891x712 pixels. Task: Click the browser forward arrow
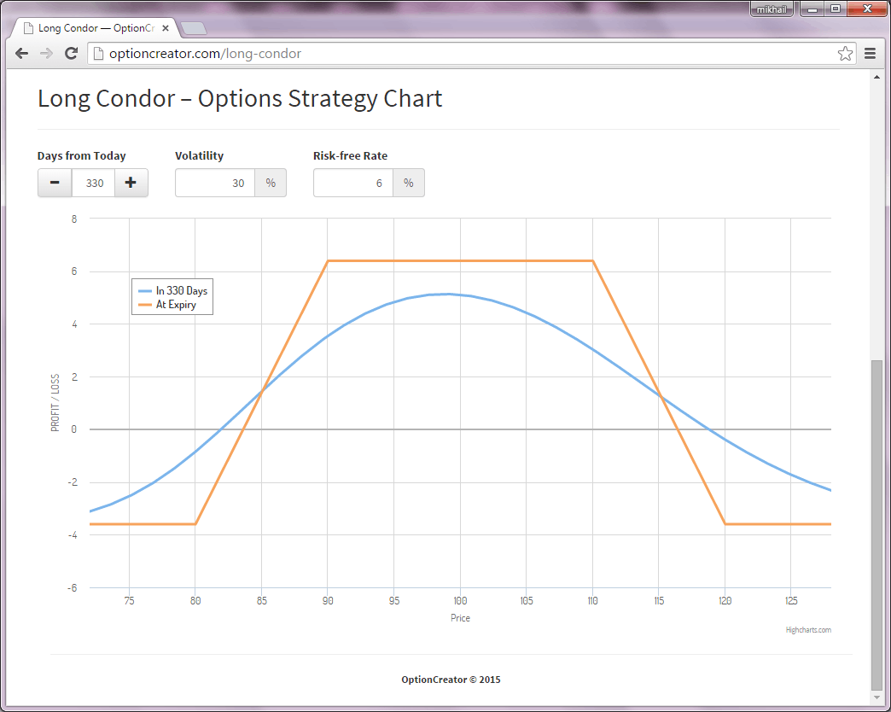click(x=47, y=54)
